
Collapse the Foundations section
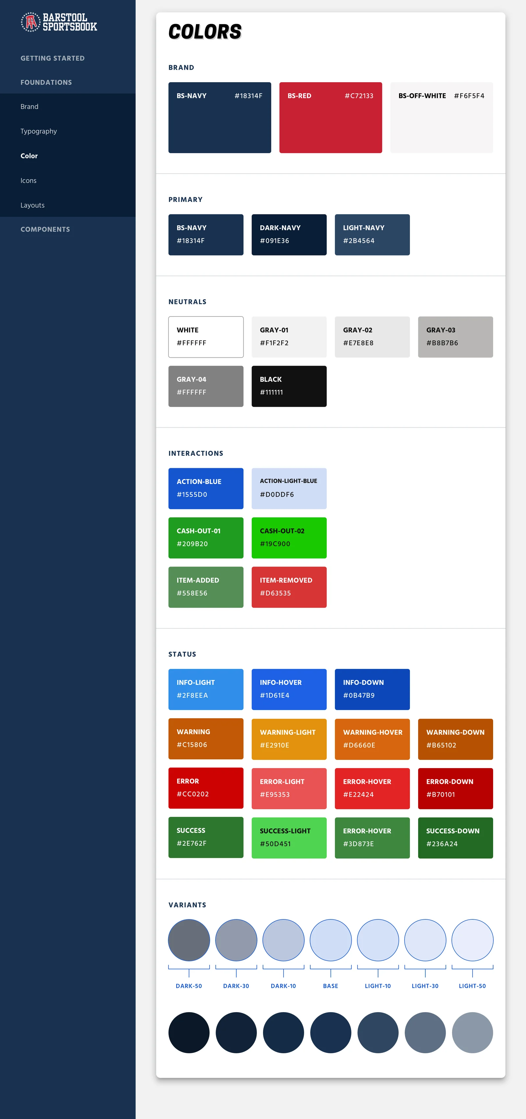point(46,83)
